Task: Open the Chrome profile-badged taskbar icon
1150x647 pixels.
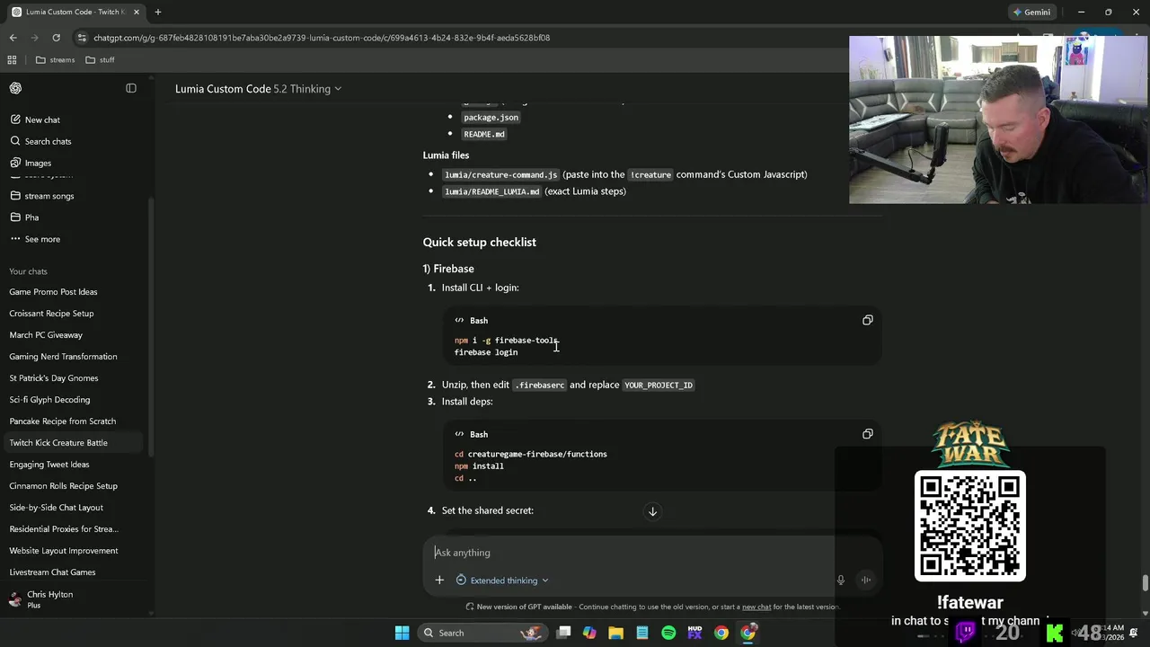Action: click(x=747, y=633)
